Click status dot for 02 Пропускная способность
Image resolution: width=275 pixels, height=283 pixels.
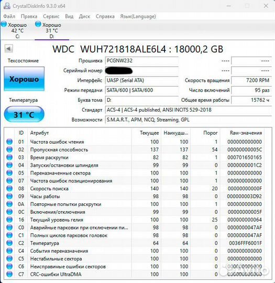pyautogui.click(x=9, y=149)
